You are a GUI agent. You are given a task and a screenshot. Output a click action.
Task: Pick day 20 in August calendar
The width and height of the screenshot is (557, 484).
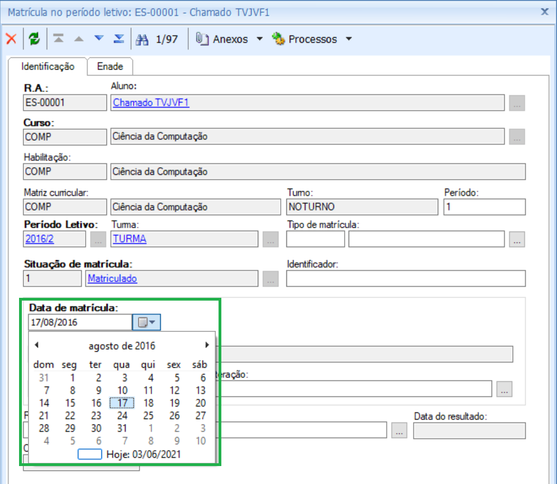pyautogui.click(x=201, y=403)
